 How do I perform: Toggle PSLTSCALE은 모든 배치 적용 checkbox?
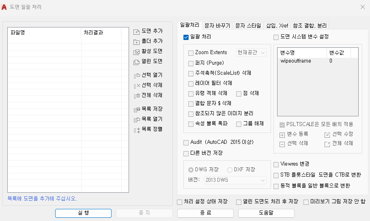coord(282,125)
